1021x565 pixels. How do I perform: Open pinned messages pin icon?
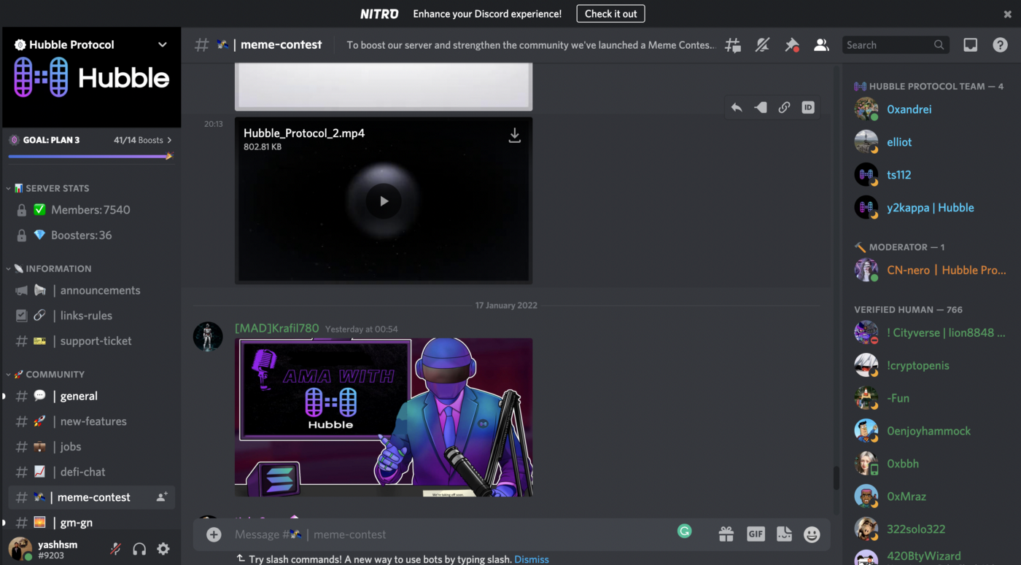pyautogui.click(x=791, y=45)
